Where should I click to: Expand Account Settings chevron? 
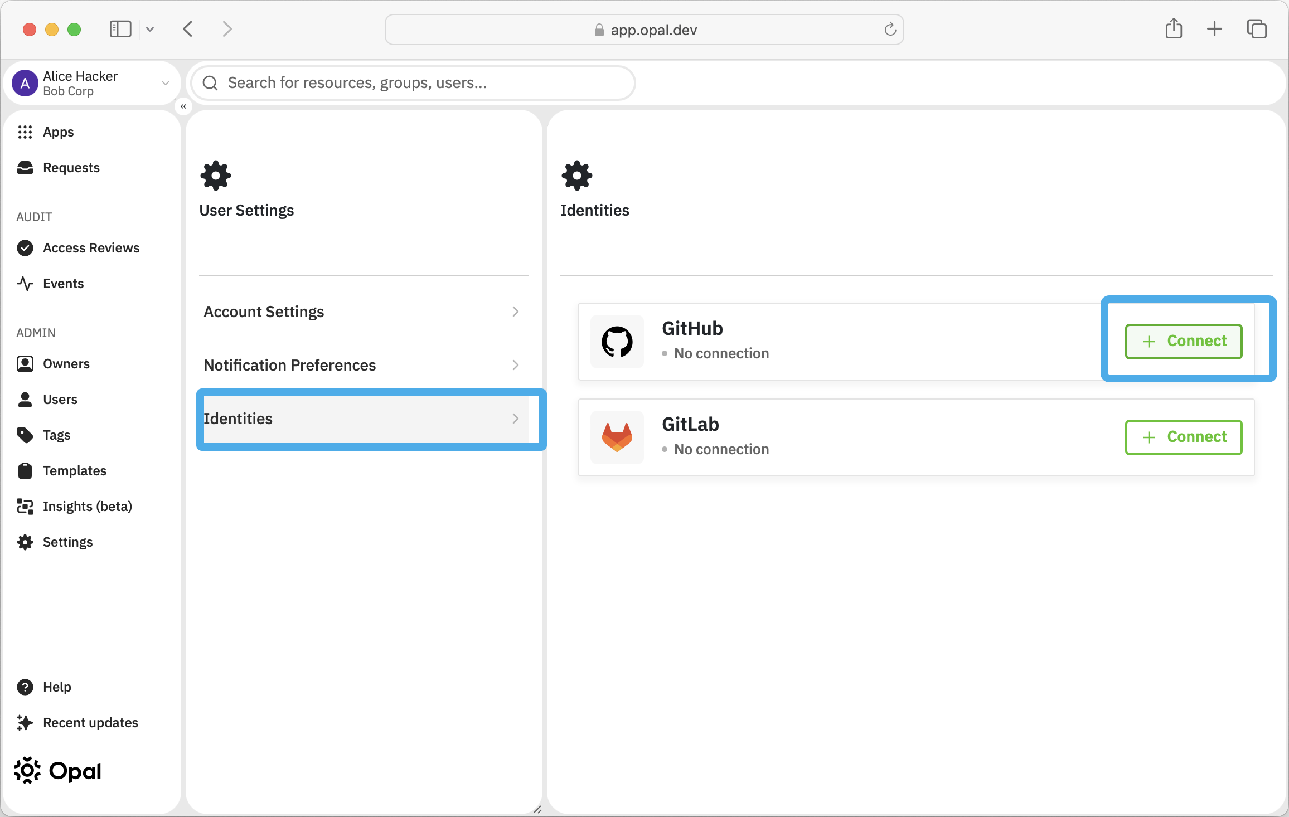coord(516,312)
